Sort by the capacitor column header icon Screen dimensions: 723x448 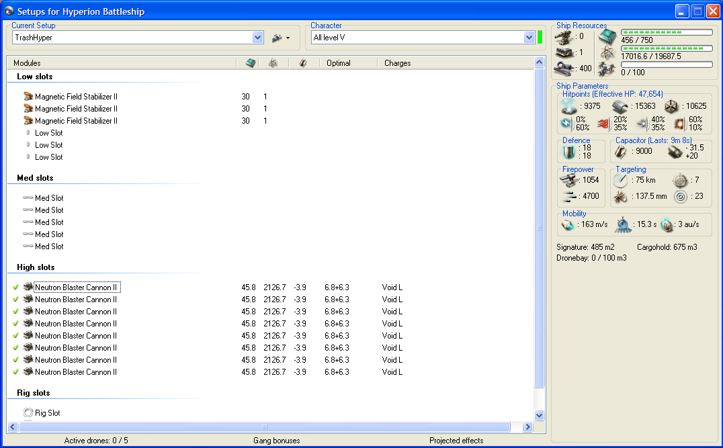tap(303, 62)
